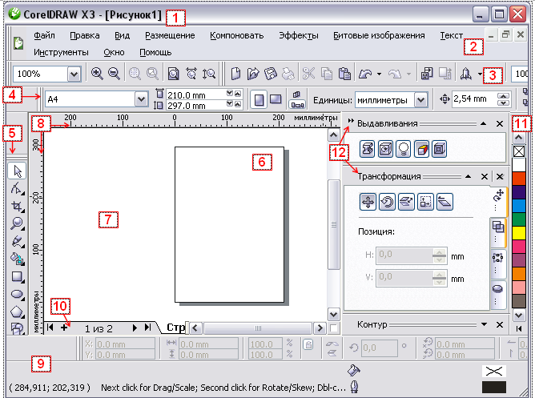535x398 pixels.
Task: Paste from clipboard icon
Action: click(344, 74)
